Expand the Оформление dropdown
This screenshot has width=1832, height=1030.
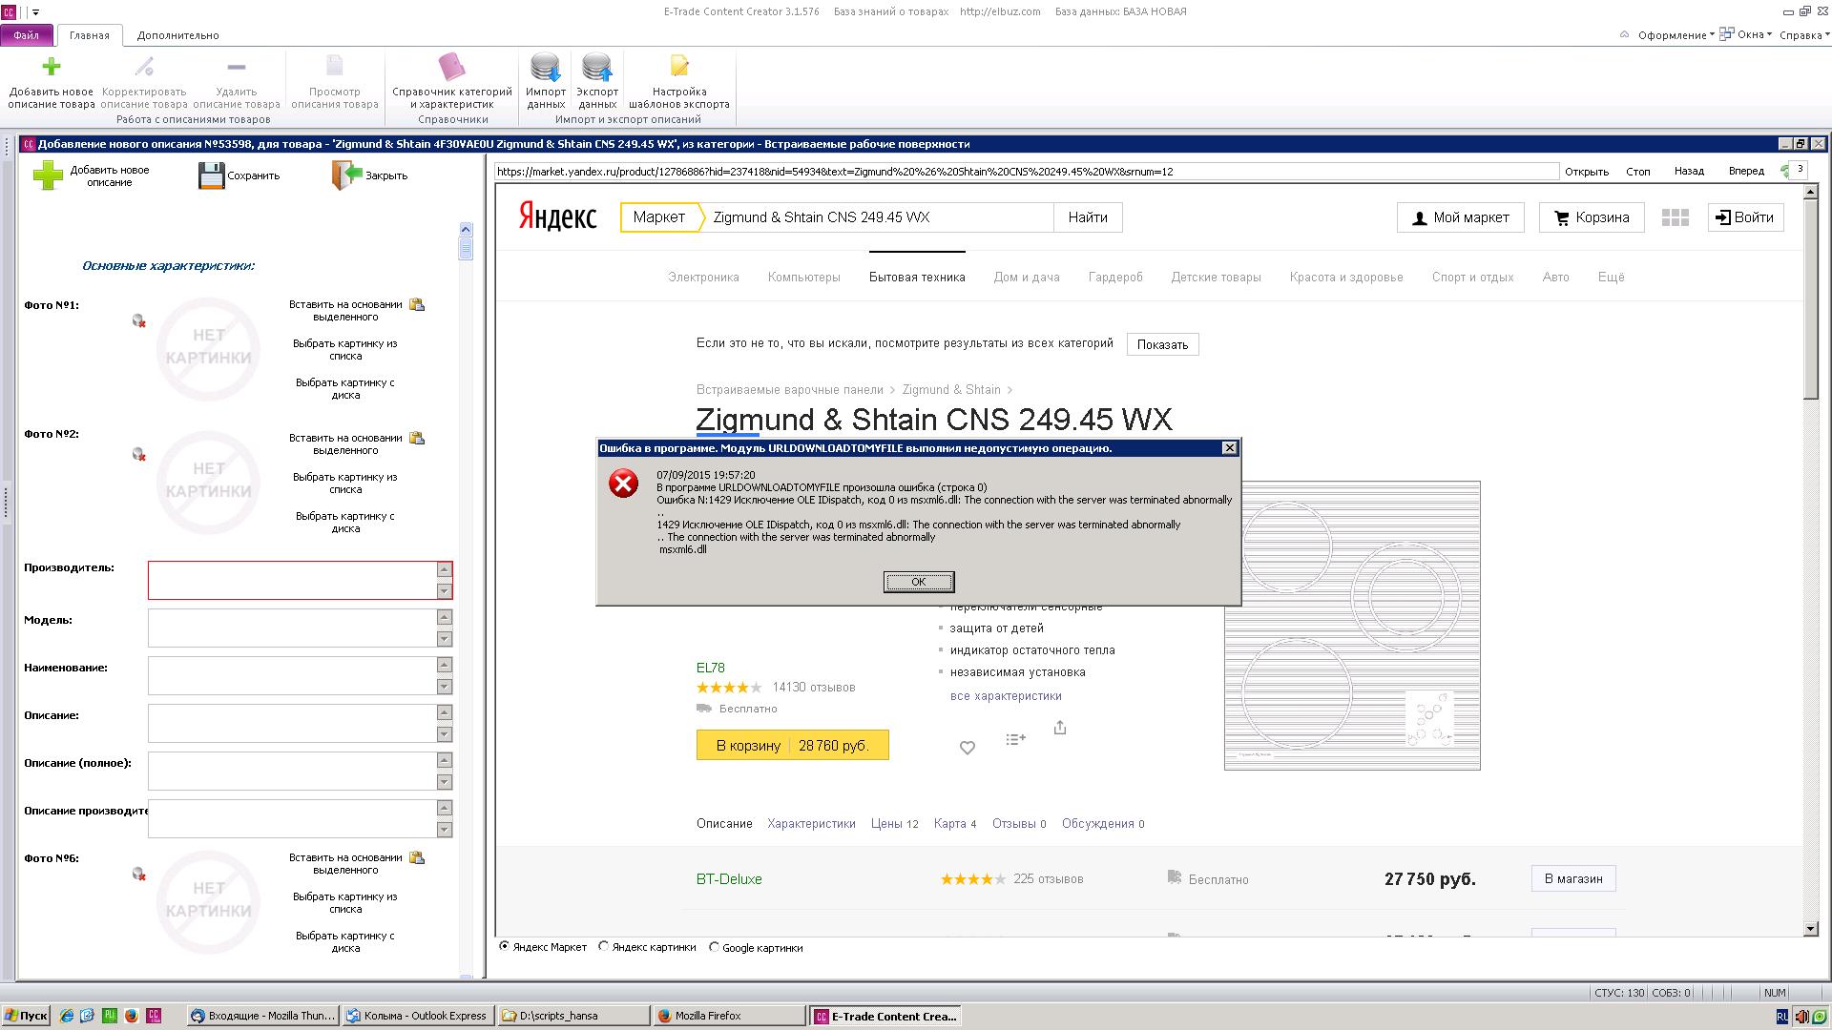[x=1676, y=35]
